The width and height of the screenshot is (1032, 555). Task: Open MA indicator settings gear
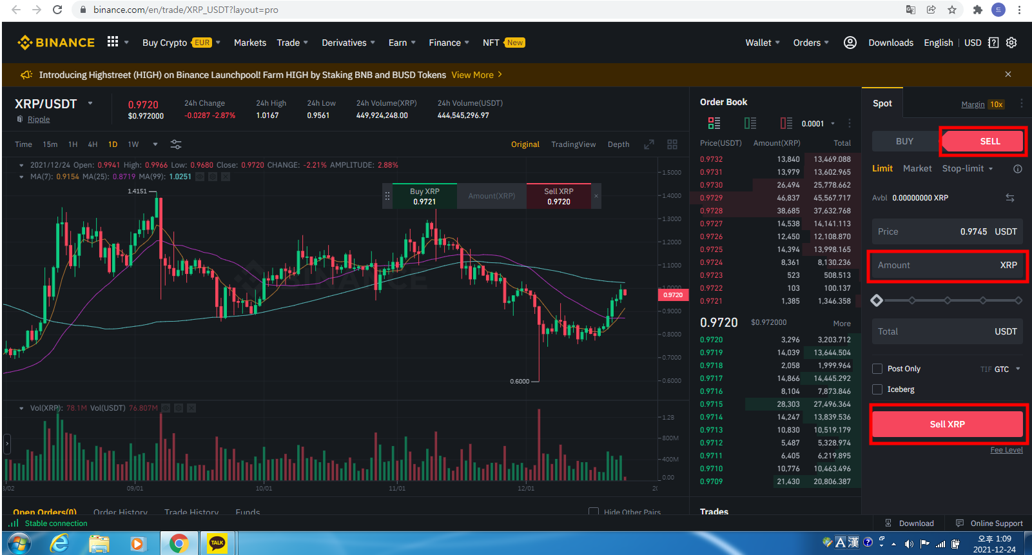[x=213, y=177]
